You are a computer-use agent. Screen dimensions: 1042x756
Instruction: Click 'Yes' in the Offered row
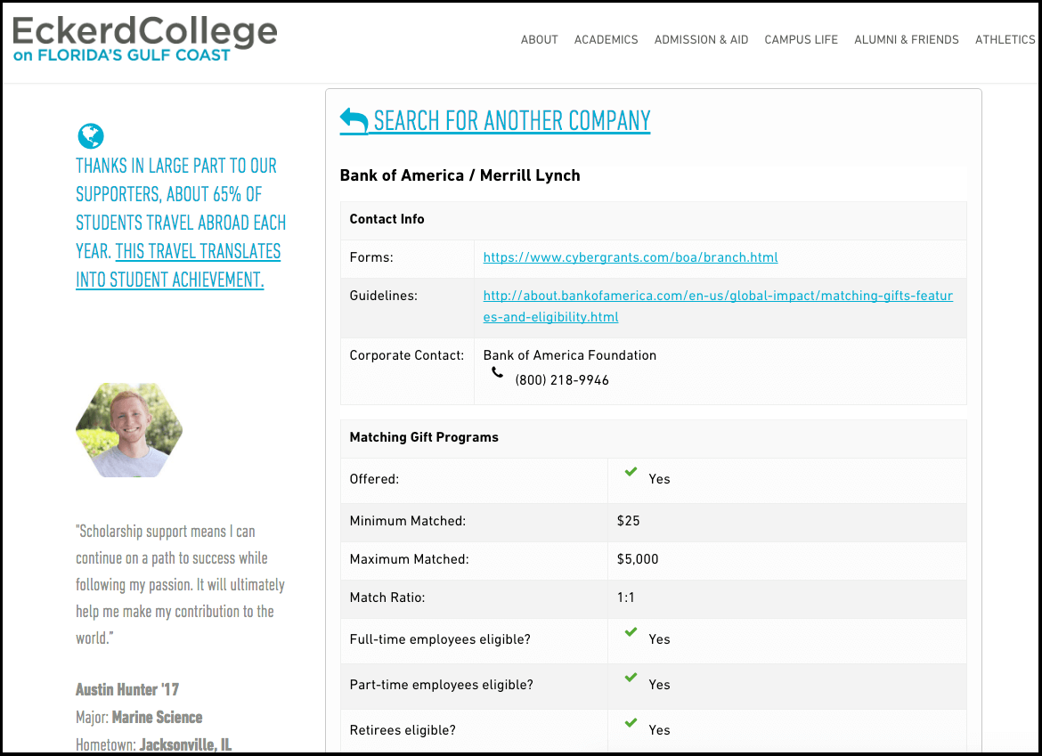pyautogui.click(x=659, y=479)
